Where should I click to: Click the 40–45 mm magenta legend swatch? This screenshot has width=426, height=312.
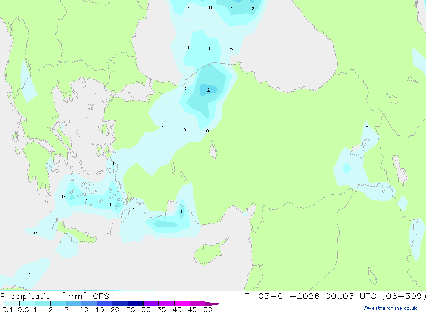(x=182, y=303)
